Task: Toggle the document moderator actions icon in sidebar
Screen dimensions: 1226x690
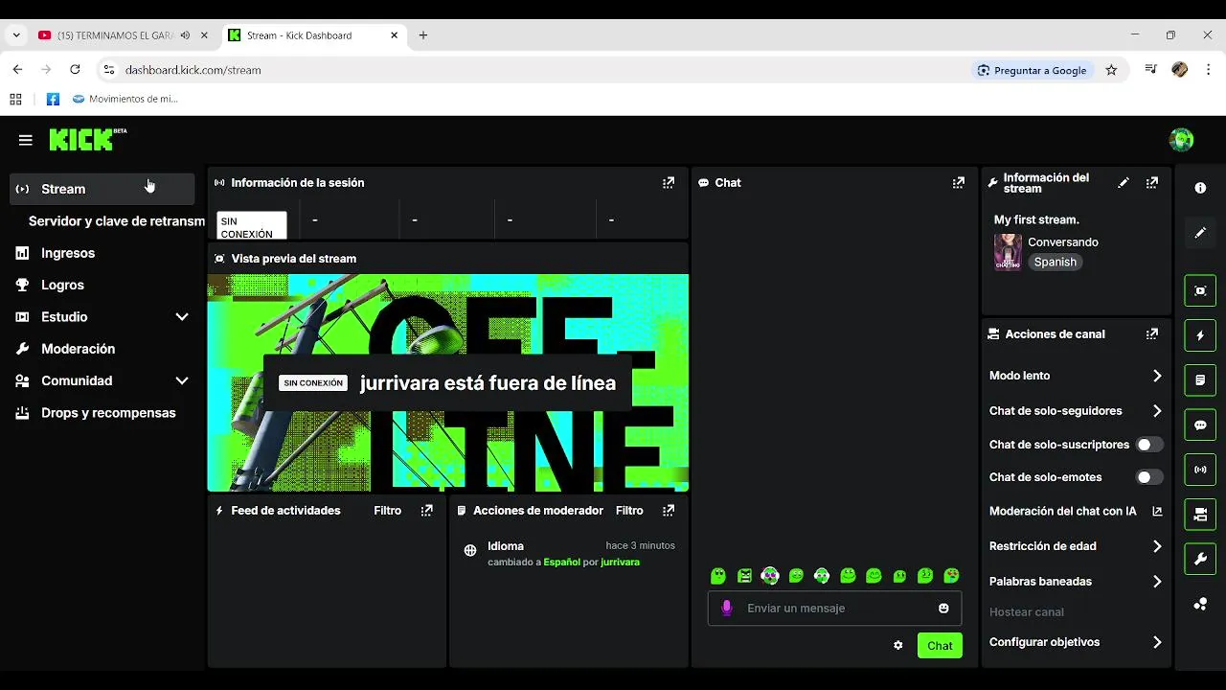Action: tap(1200, 380)
